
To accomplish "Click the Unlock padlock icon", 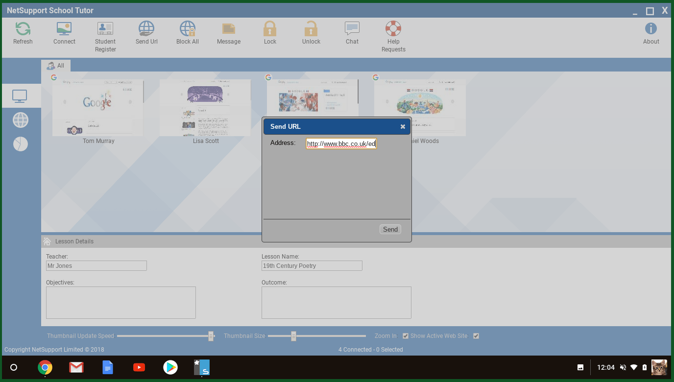I will [x=311, y=29].
